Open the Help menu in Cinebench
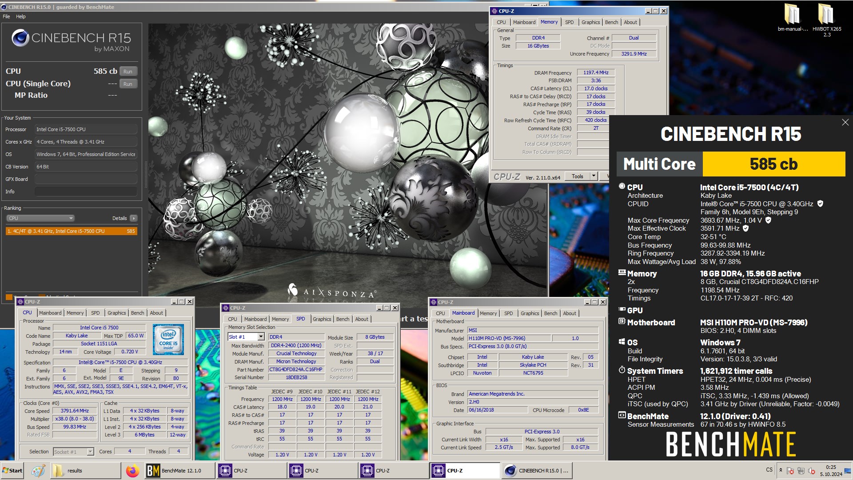 pos(21,16)
